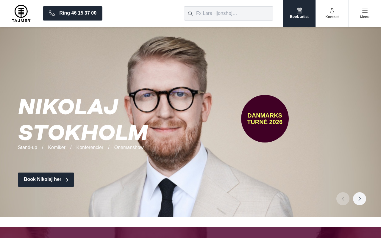The height and width of the screenshot is (238, 381).
Task: Click the Konferencier category link
Action: pyautogui.click(x=90, y=148)
